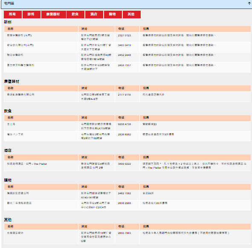This screenshot has width=252, height=248.
Task: Select phone number 2462 7082
Action: (125, 193)
